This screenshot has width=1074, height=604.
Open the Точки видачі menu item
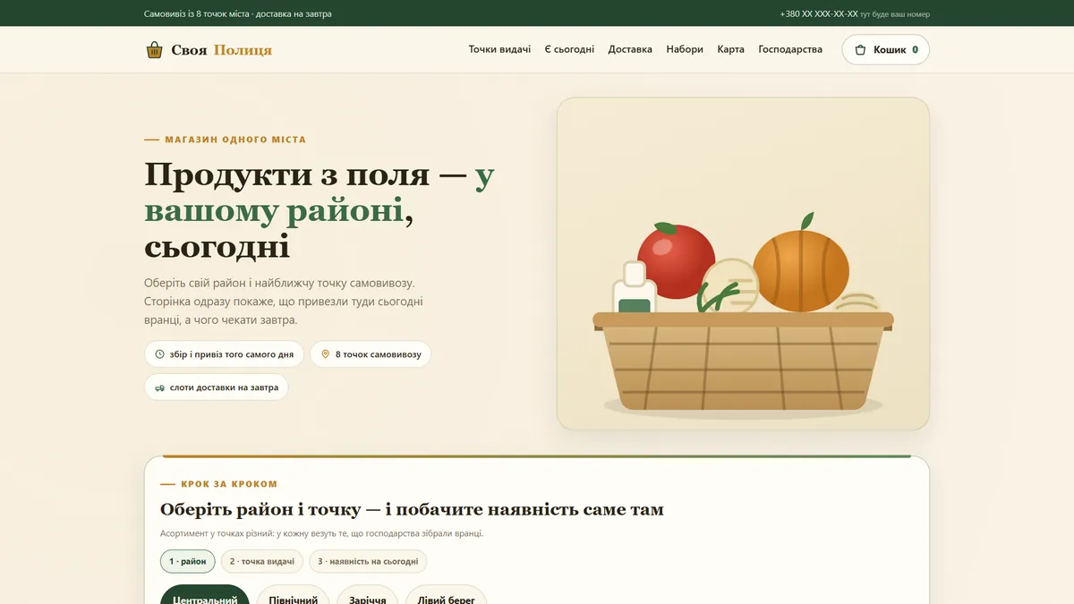(x=499, y=49)
